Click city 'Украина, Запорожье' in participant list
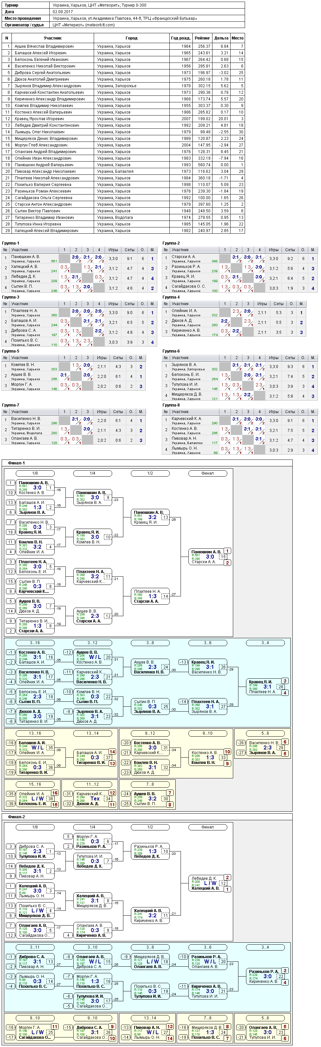The width and height of the screenshot is (321, 1047). 117,86
